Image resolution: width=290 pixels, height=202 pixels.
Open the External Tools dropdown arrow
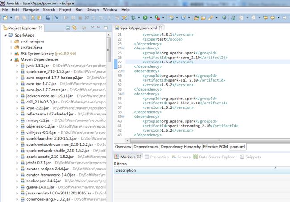coord(163,18)
